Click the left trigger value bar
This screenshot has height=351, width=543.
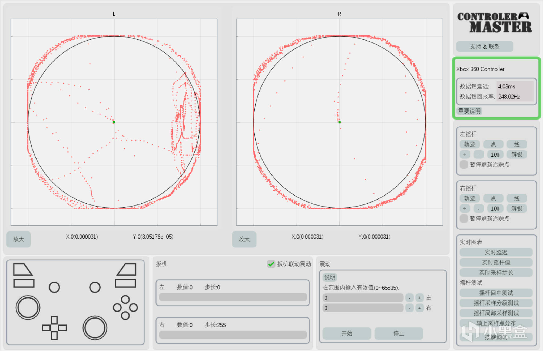[233, 297]
